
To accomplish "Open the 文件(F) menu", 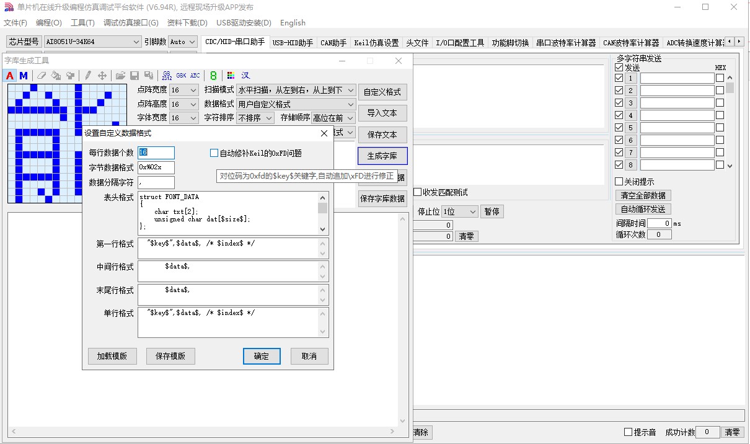I will tap(15, 23).
